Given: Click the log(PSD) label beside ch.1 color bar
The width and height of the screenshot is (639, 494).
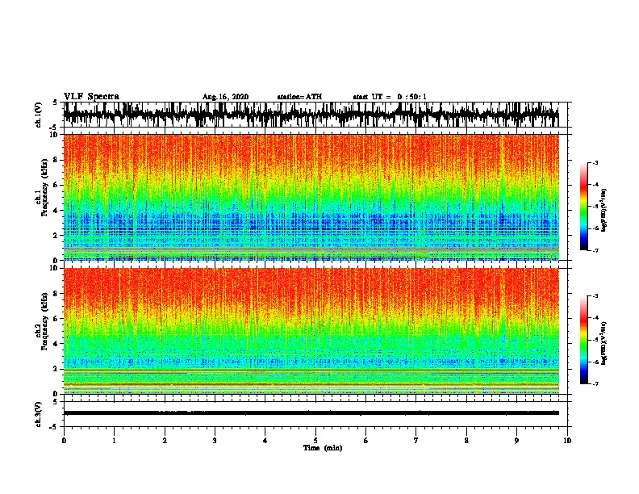Looking at the screenshot, I should [604, 210].
